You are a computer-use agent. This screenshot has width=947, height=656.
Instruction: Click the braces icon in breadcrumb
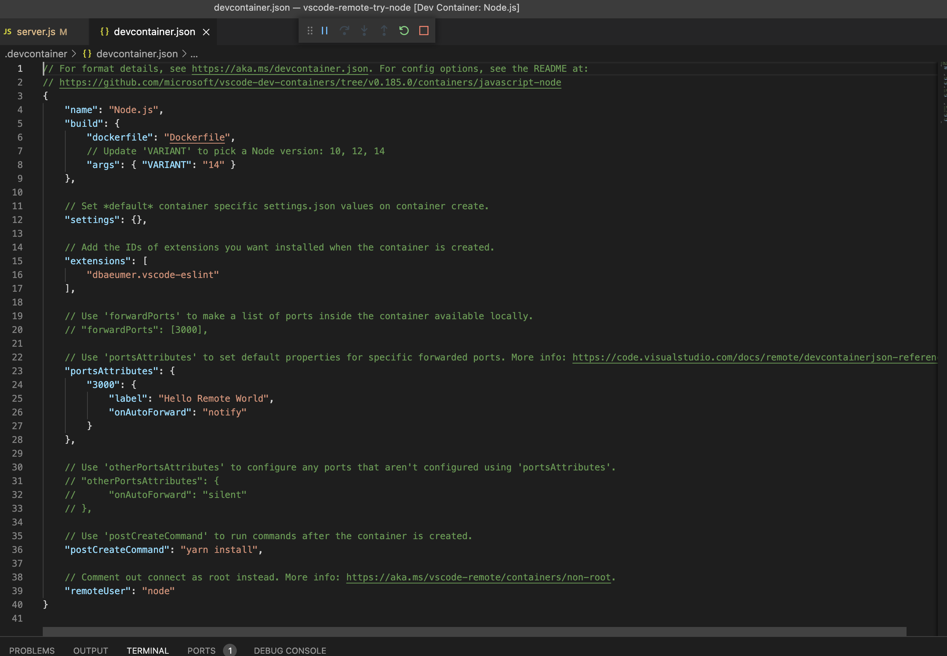pos(87,54)
